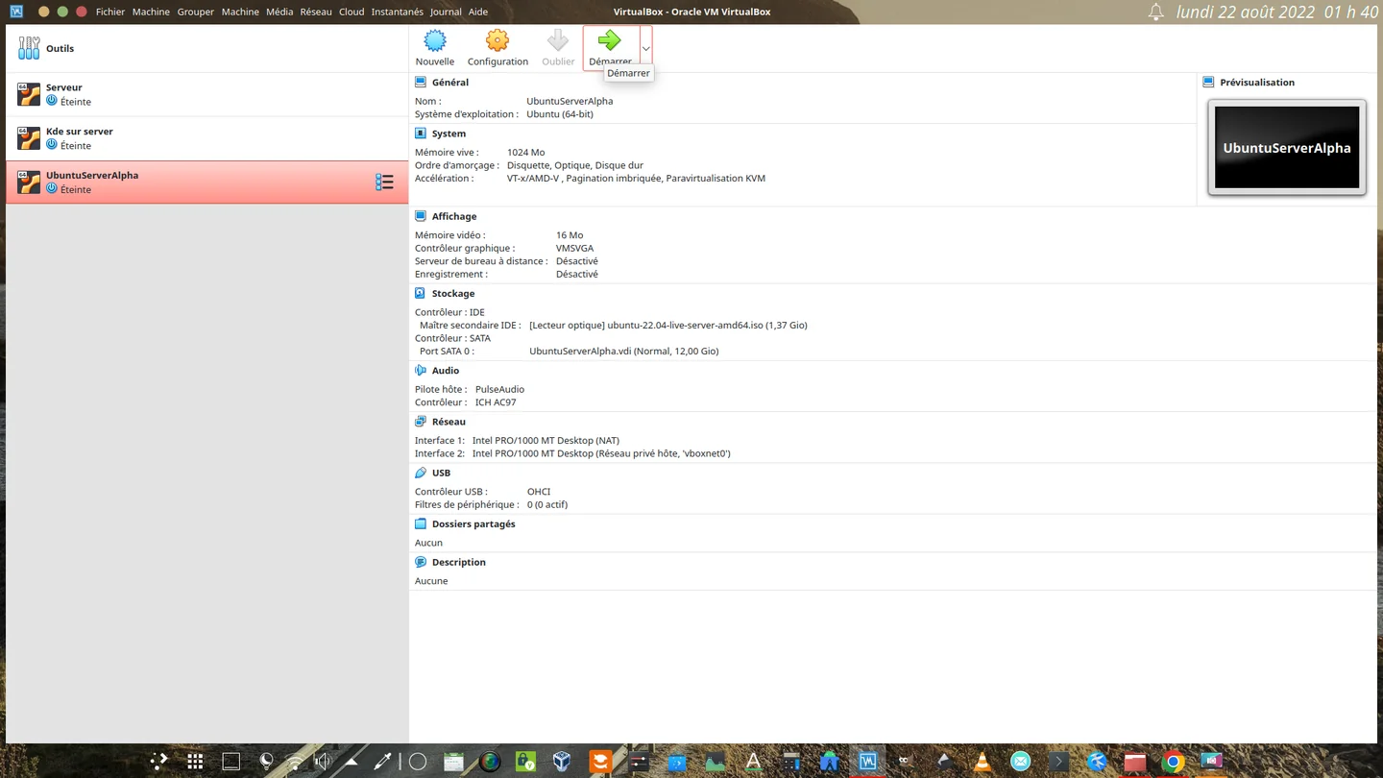Click the UbuntuServerAlpha.vdi disk entry
Image resolution: width=1383 pixels, height=778 pixels.
[624, 352]
